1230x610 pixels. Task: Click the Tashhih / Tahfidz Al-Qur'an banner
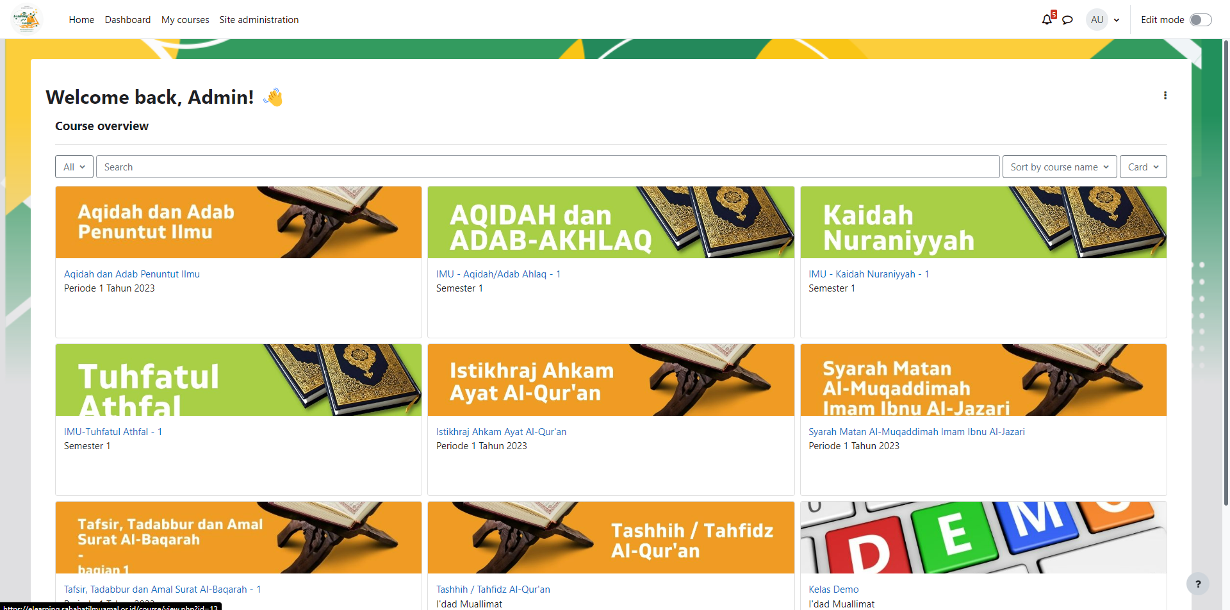tap(611, 538)
